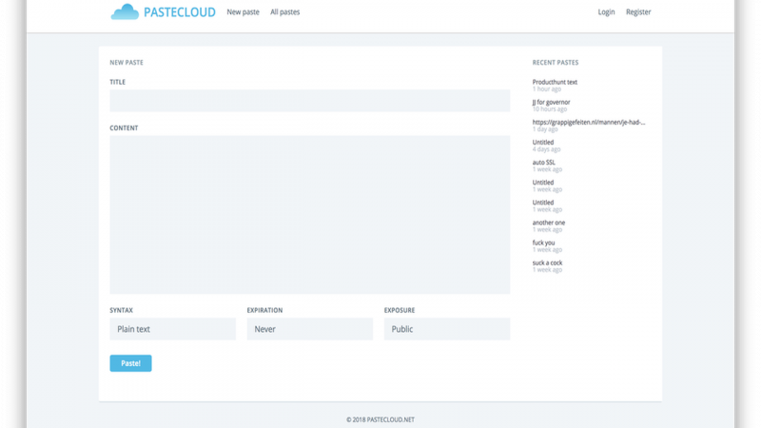Click the CONTENT field label

[x=124, y=128]
